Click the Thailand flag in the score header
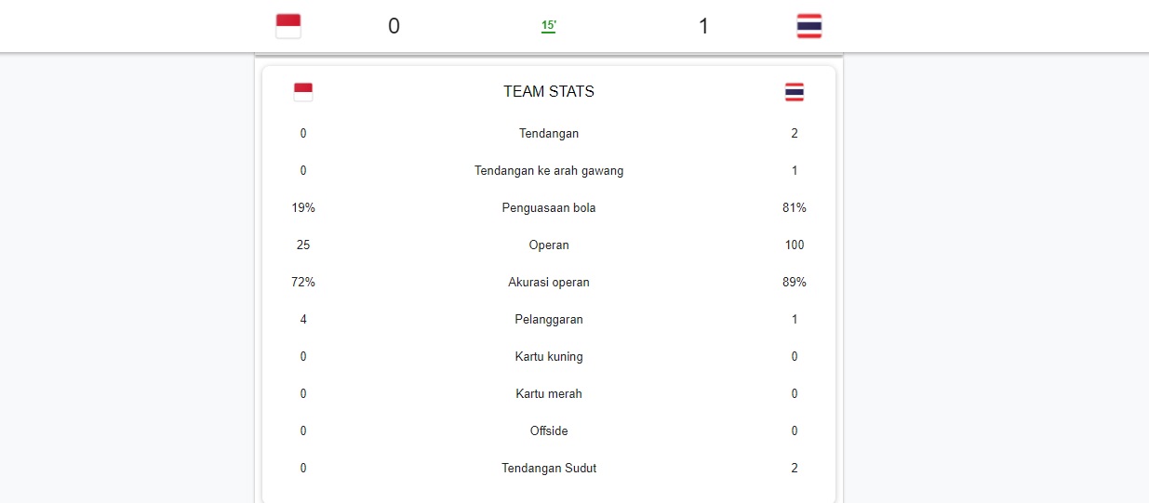Image resolution: width=1149 pixels, height=503 pixels. click(x=808, y=26)
